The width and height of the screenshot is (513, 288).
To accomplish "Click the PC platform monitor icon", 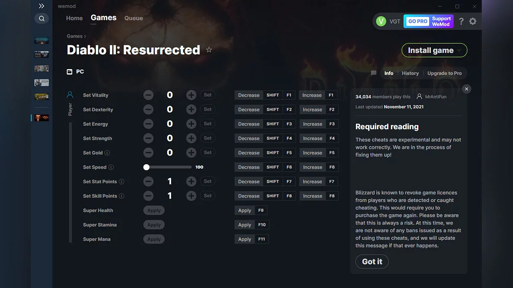I will (x=69, y=72).
